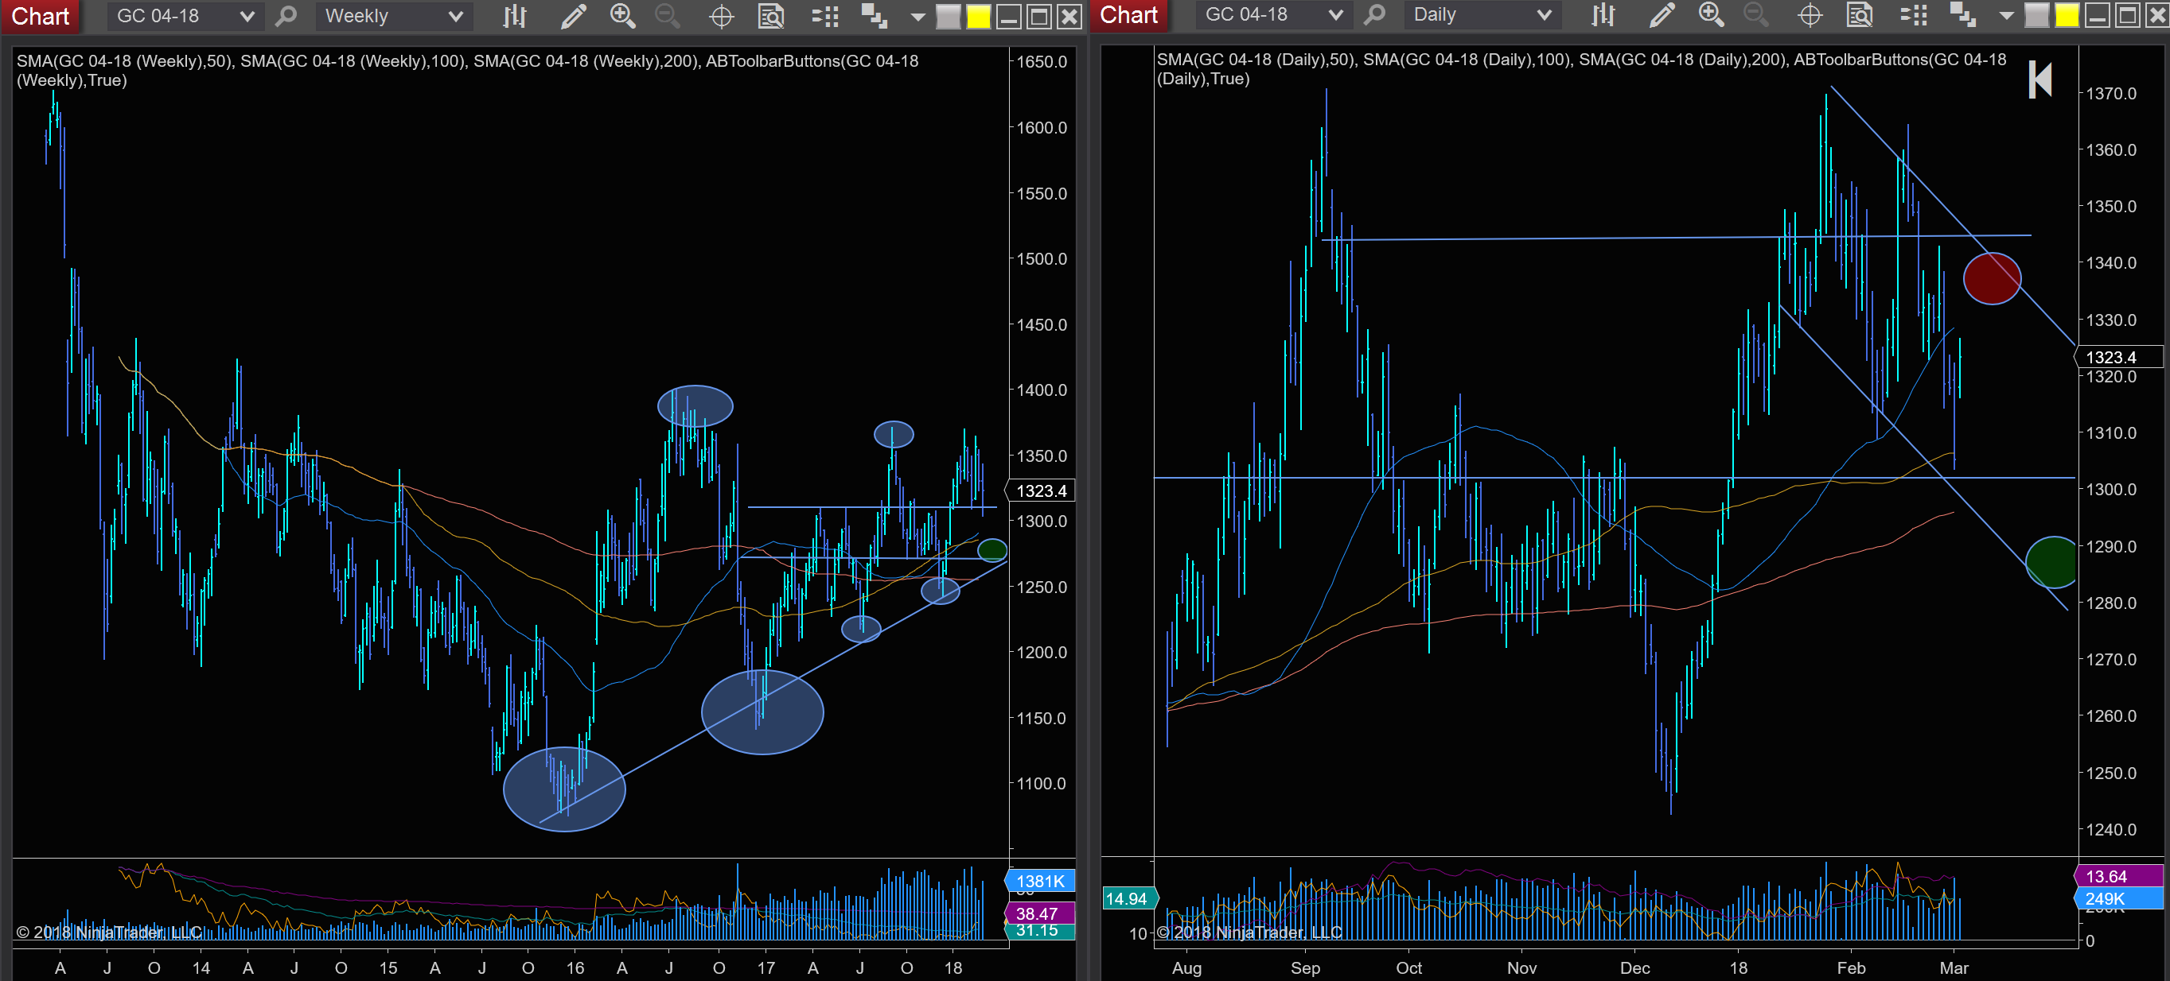This screenshot has width=2170, height=981.
Task: Select the green ellipse drawing on Daily chart
Action: pyautogui.click(x=2053, y=561)
